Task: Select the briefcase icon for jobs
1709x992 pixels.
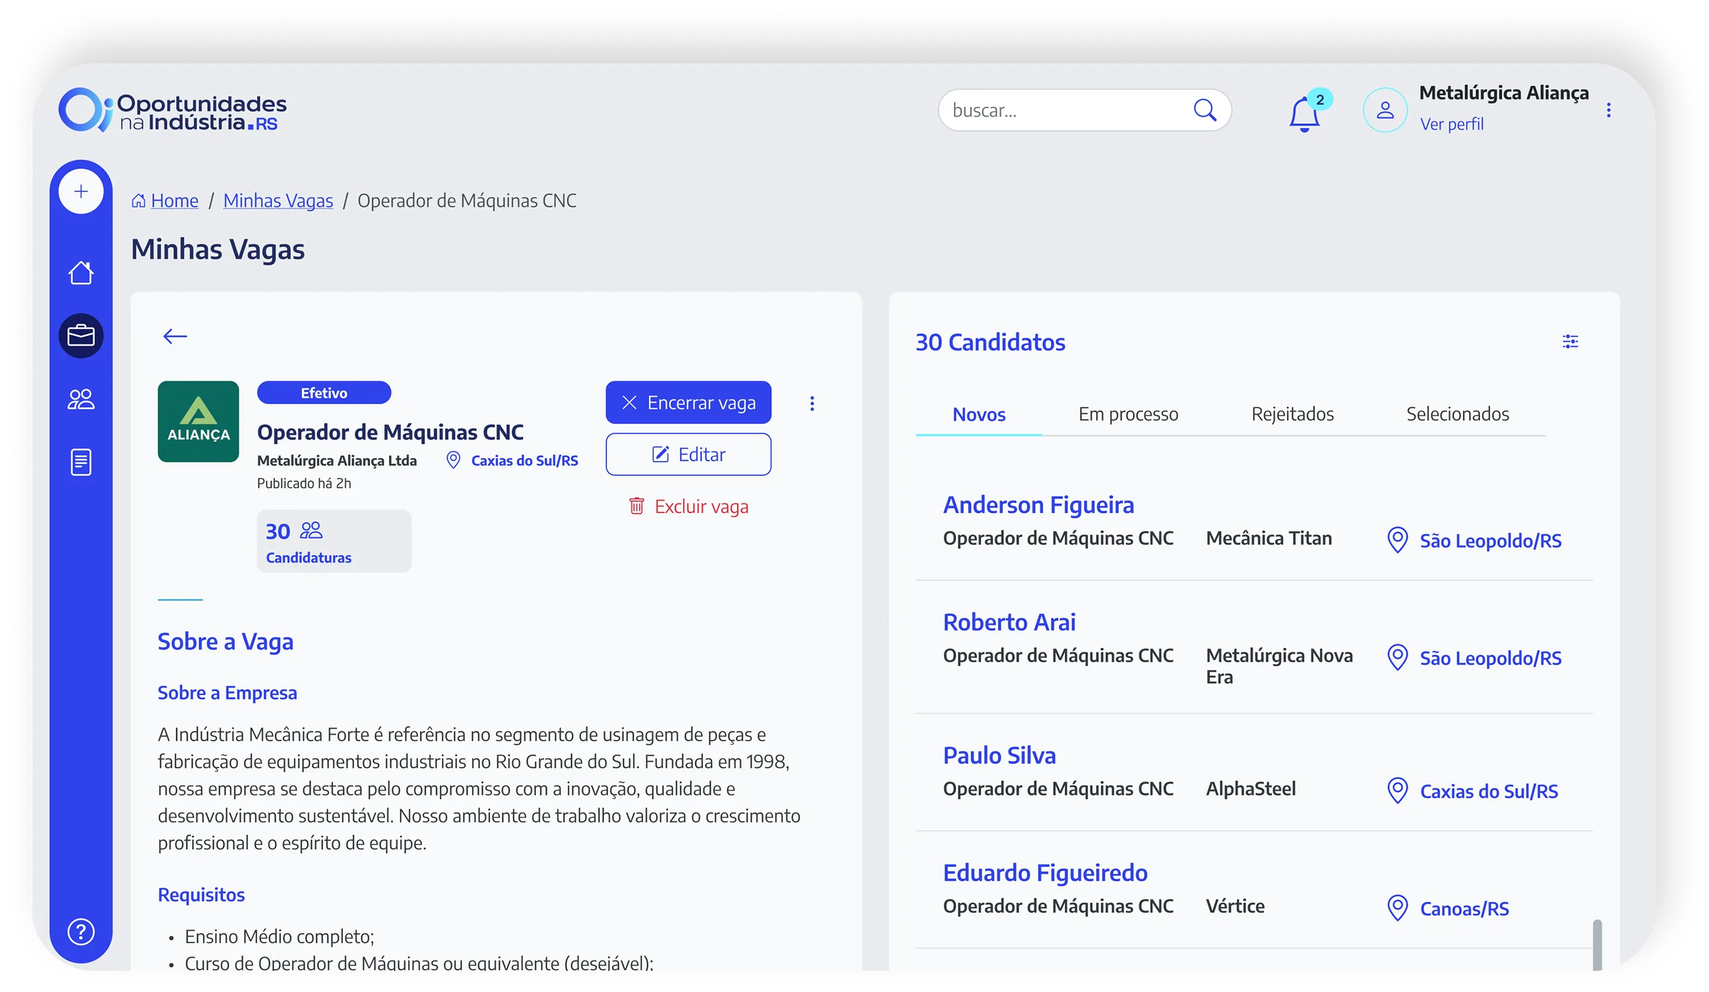Action: pos(80,335)
